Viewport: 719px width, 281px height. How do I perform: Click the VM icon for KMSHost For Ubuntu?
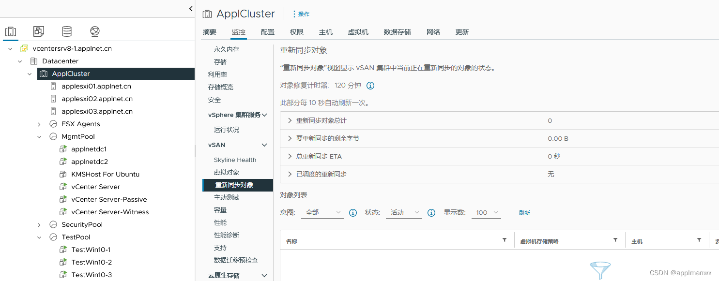tap(63, 174)
